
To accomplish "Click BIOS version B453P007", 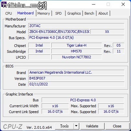I will (x=76, y=78).
